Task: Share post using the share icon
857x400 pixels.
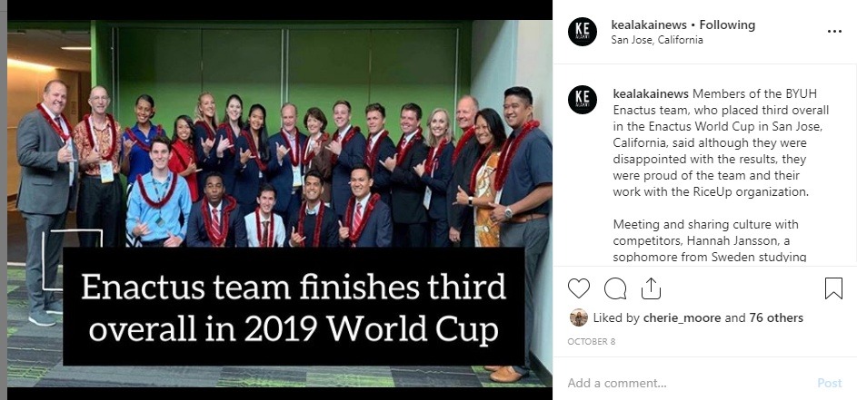Action: tap(651, 288)
